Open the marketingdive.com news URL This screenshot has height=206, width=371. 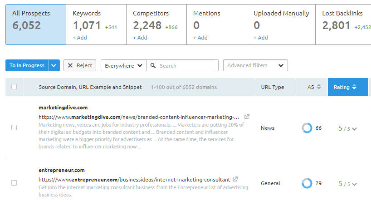tap(139, 117)
